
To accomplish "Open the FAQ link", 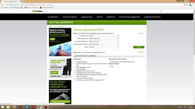I will [112, 67].
